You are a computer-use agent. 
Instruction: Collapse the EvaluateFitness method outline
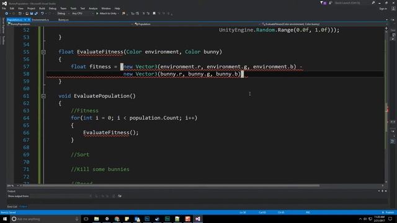tap(43, 52)
